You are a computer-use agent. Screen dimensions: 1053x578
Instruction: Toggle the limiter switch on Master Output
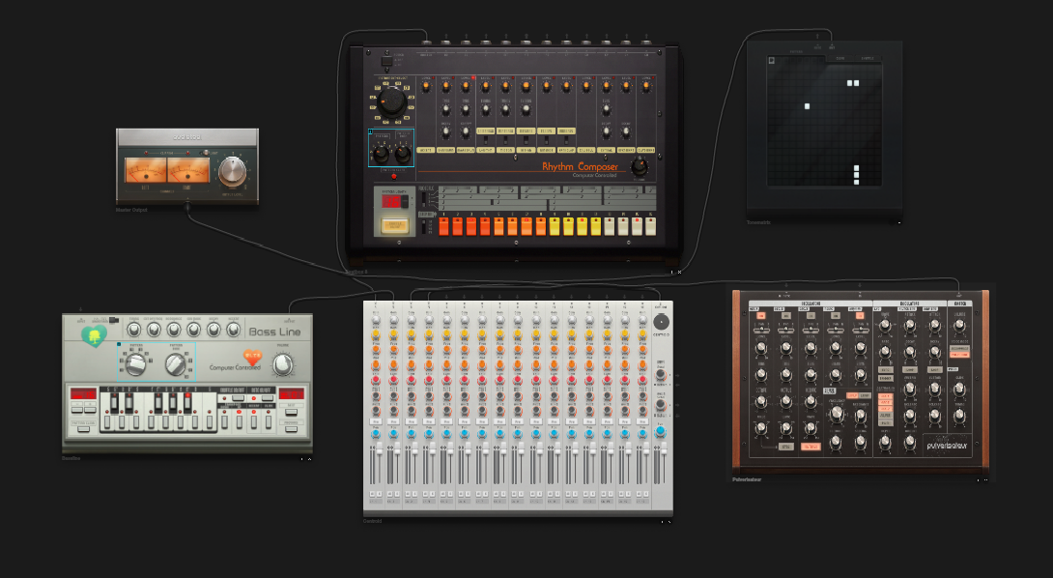tap(206, 153)
